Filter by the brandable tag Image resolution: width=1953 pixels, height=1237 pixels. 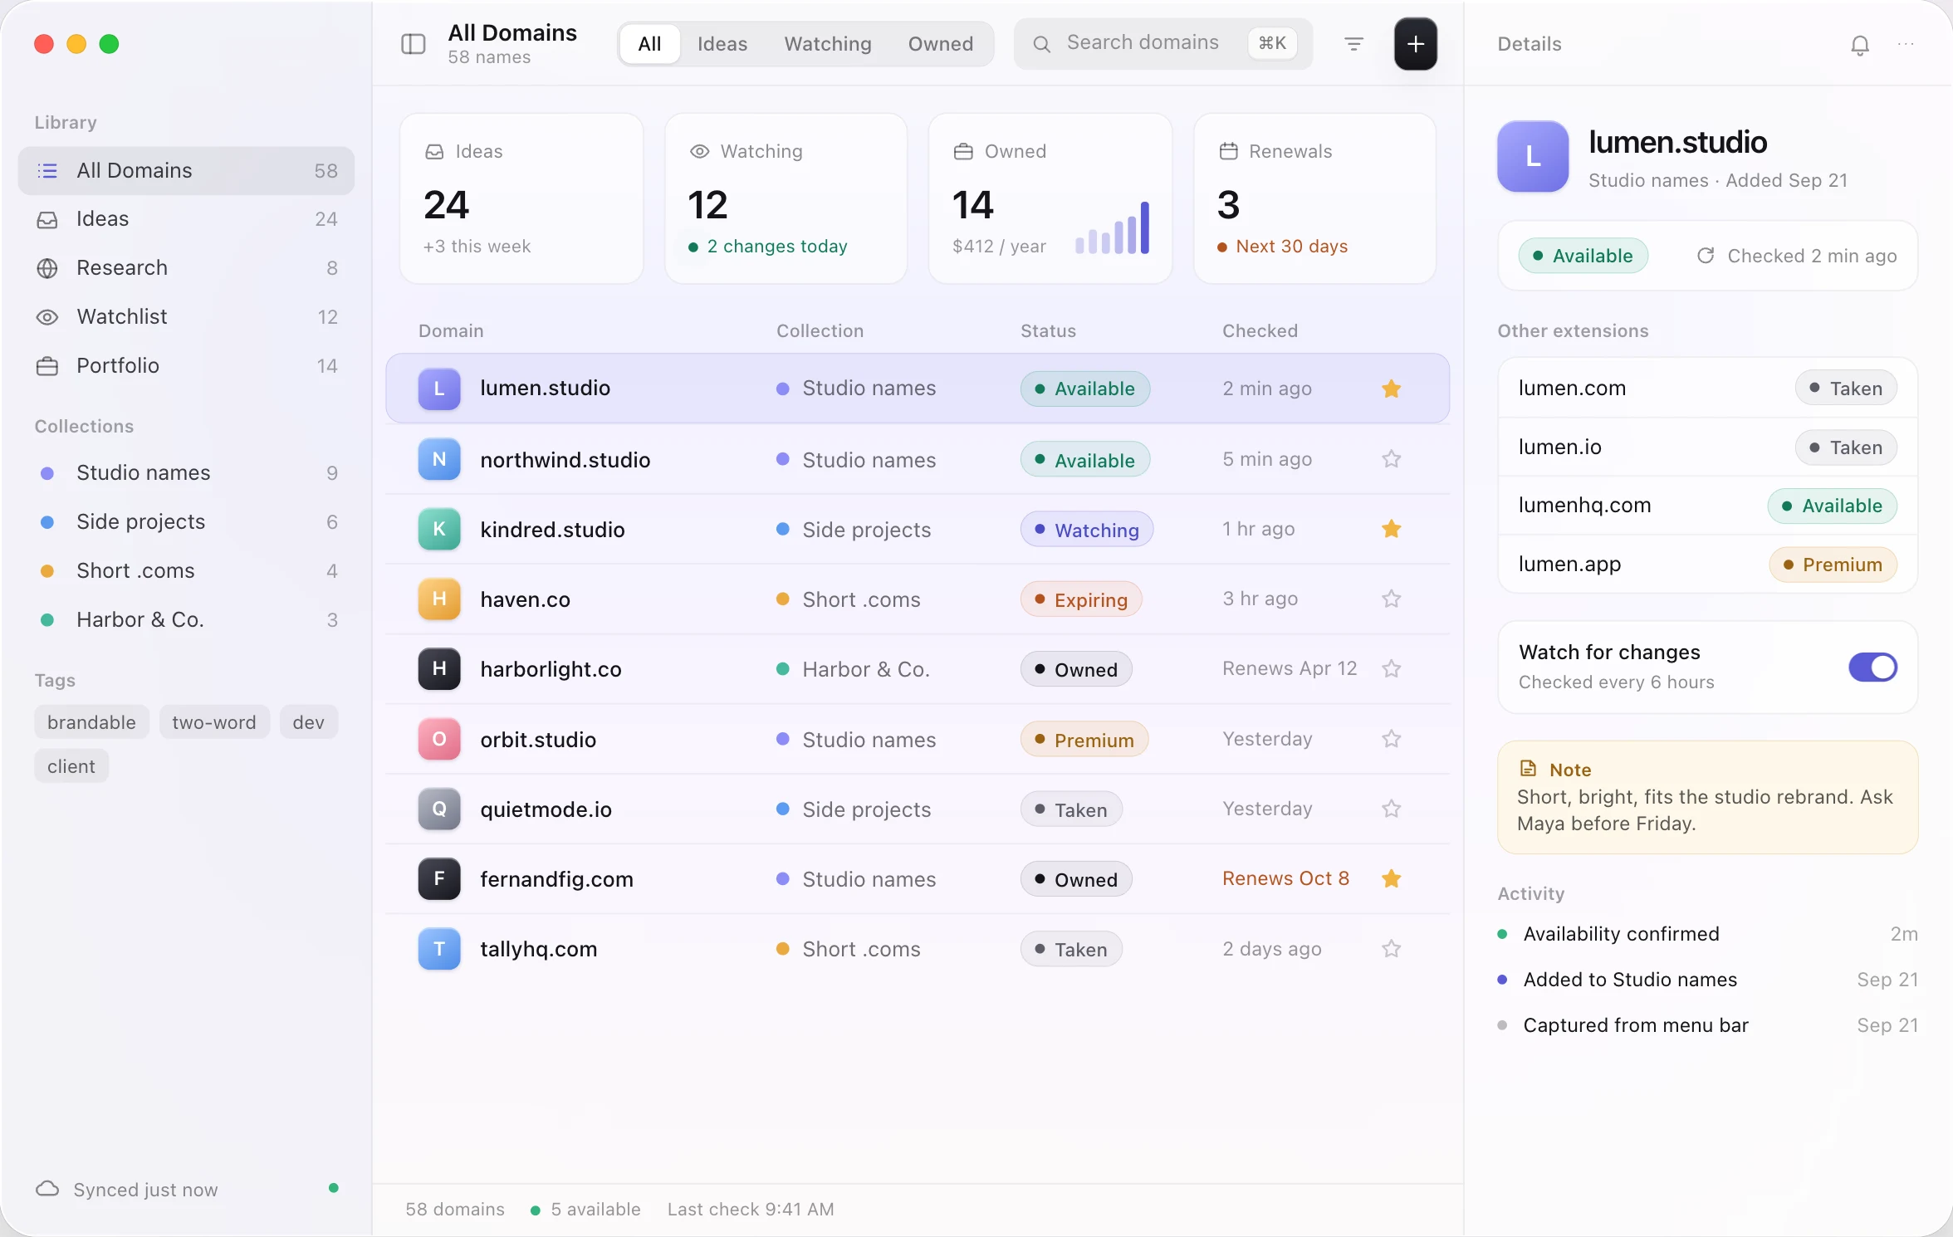click(91, 722)
